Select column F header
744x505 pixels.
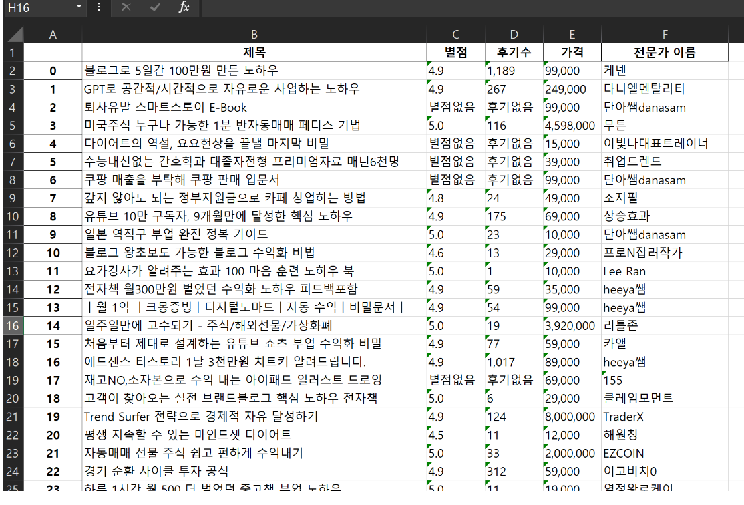tap(665, 35)
